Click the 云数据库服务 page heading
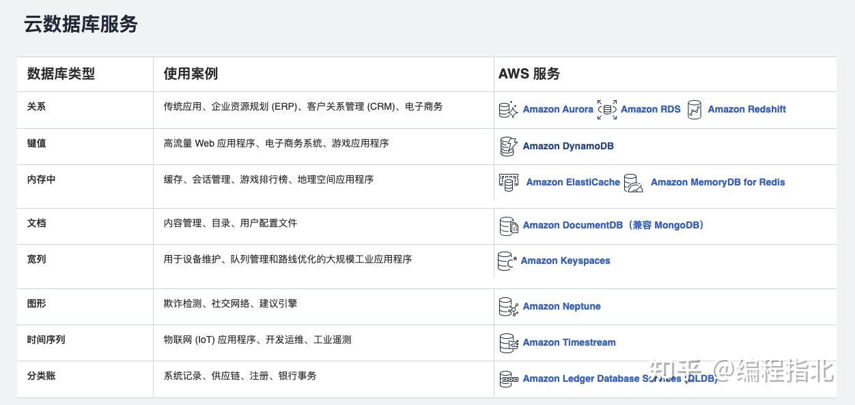855x405 pixels. (81, 25)
